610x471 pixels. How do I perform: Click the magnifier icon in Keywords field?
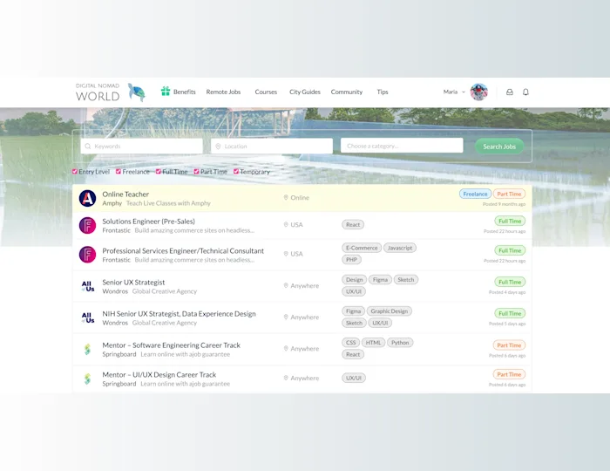(88, 147)
